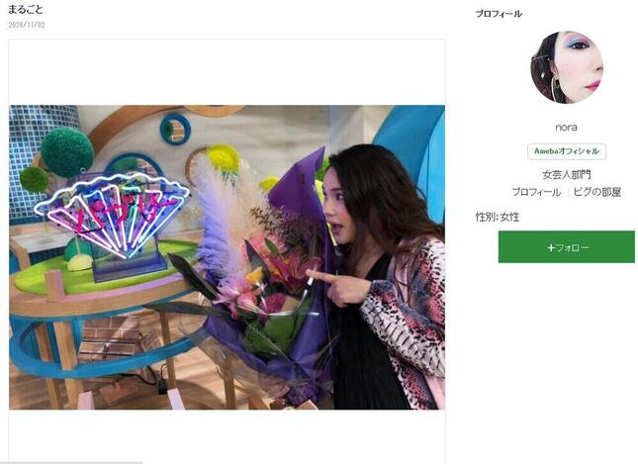638x464 pixels.
Task: Click the nora username text
Action: click(x=566, y=127)
